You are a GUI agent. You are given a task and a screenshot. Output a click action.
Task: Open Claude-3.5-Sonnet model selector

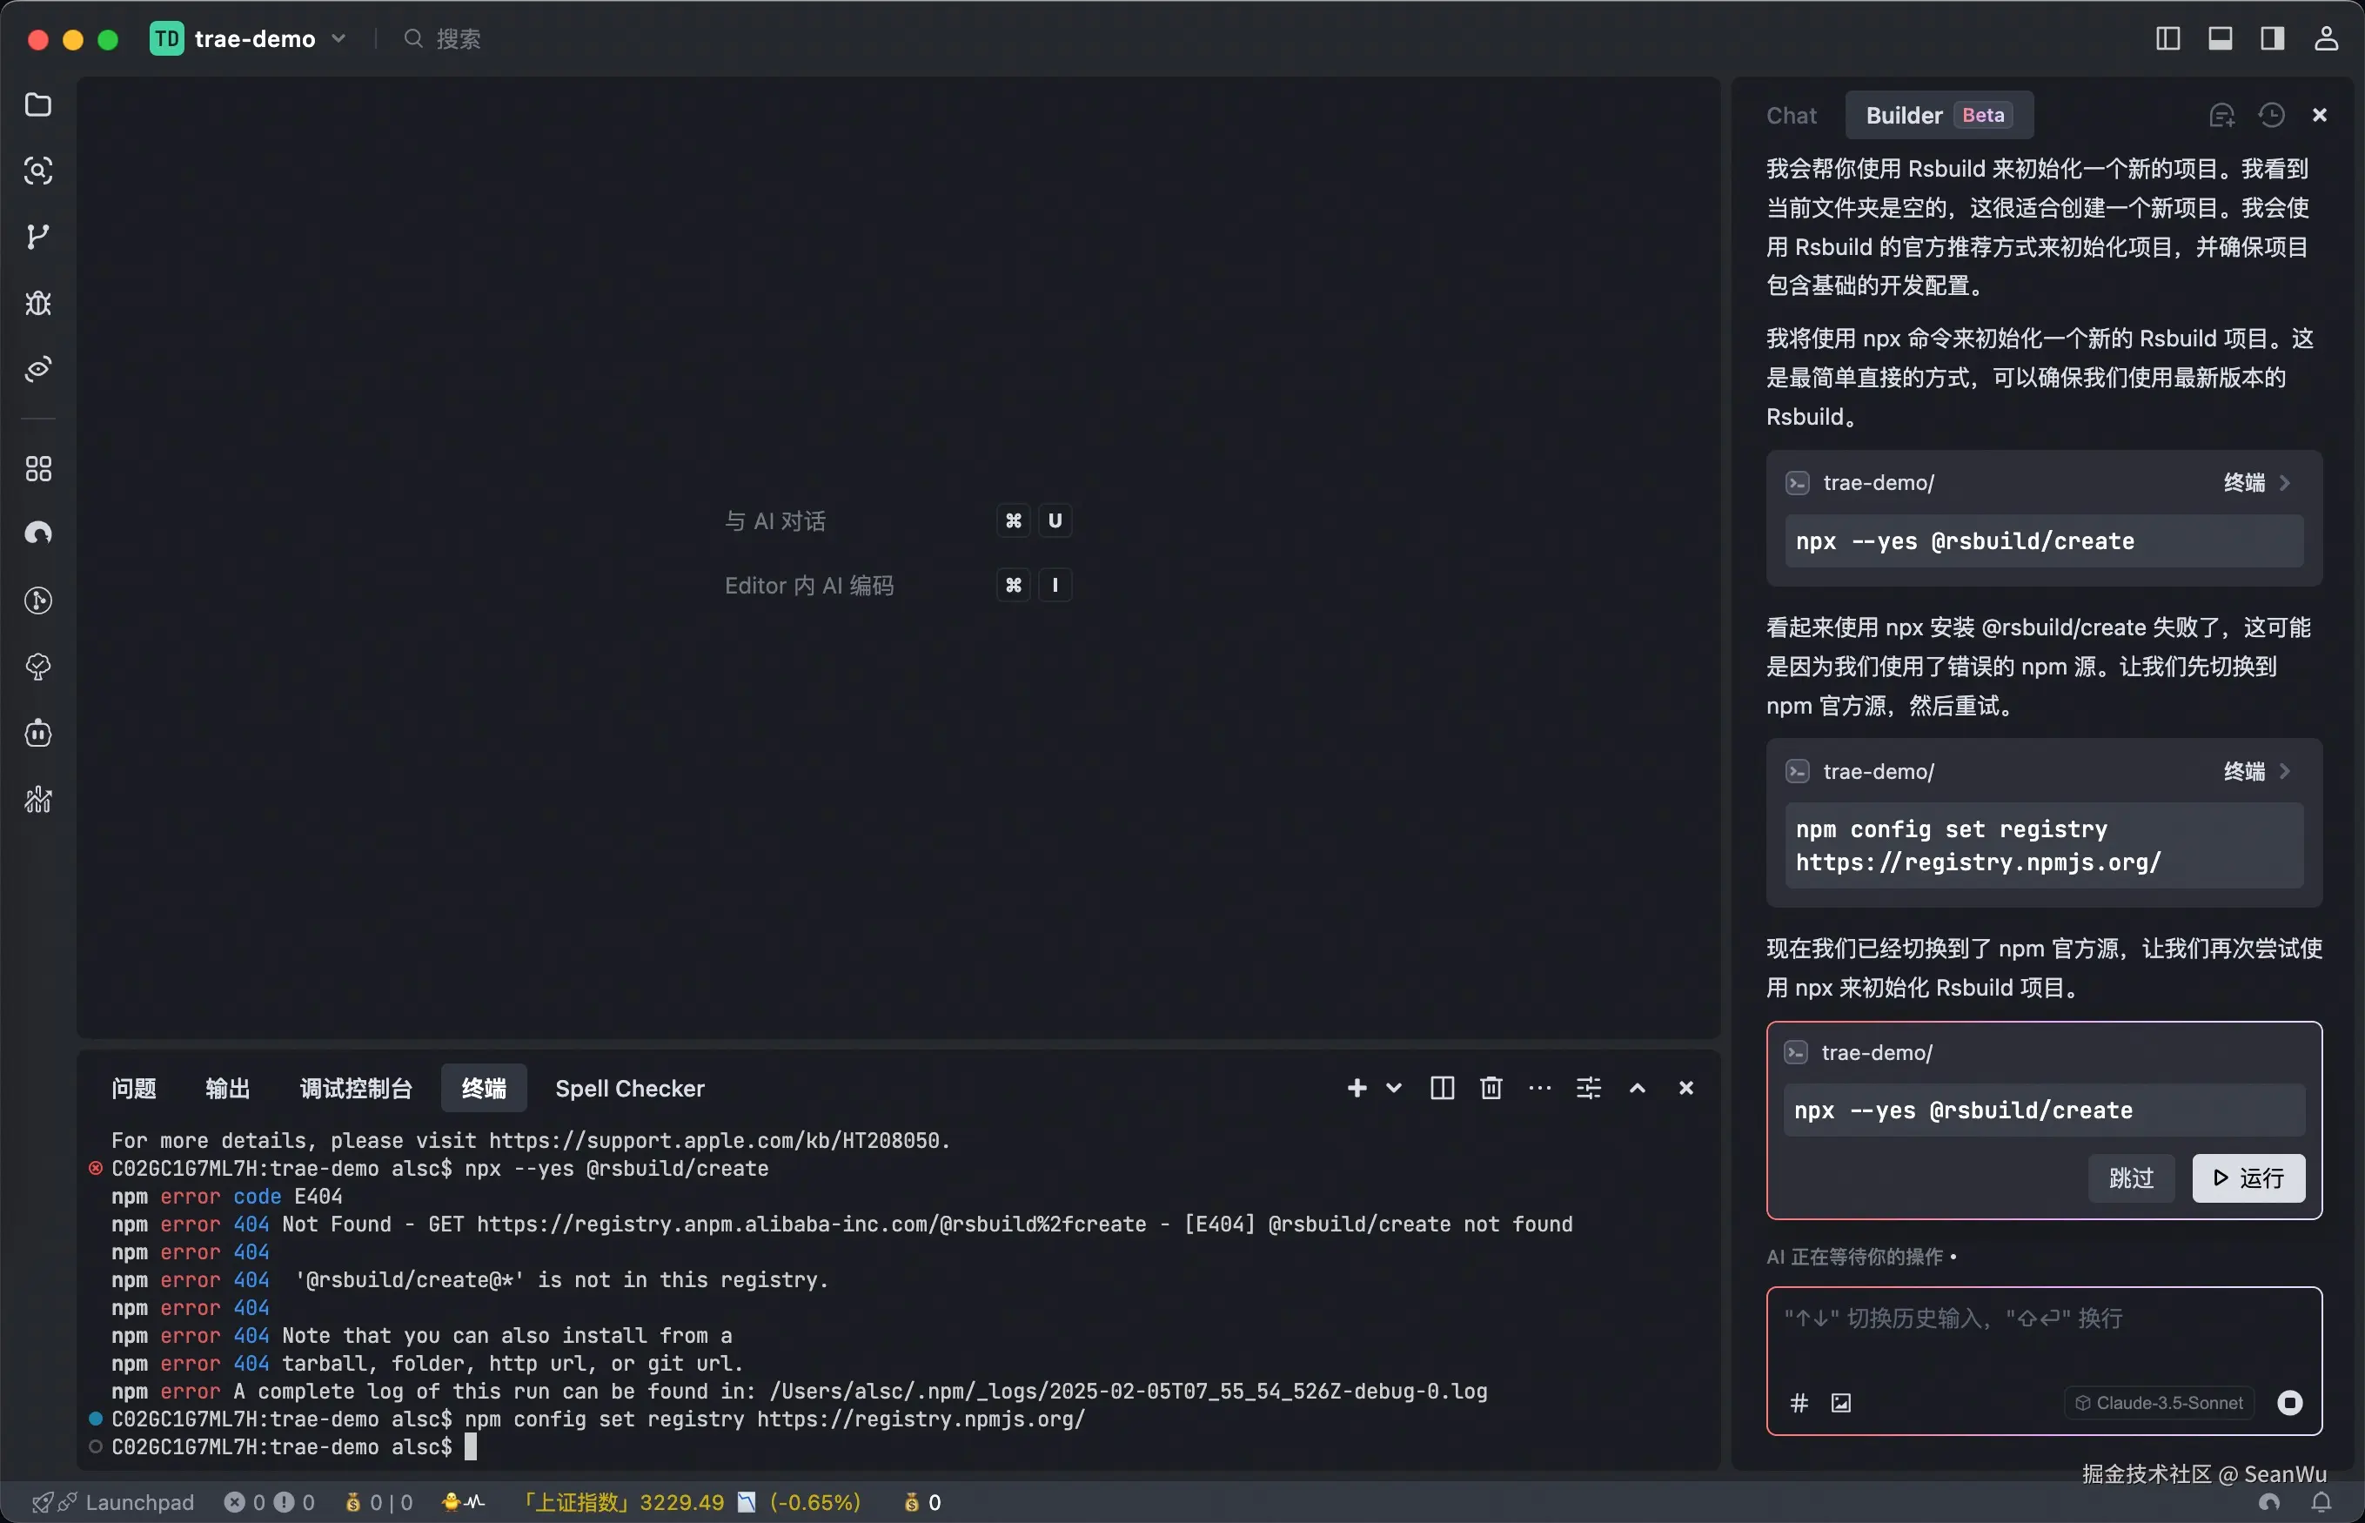pos(2160,1402)
